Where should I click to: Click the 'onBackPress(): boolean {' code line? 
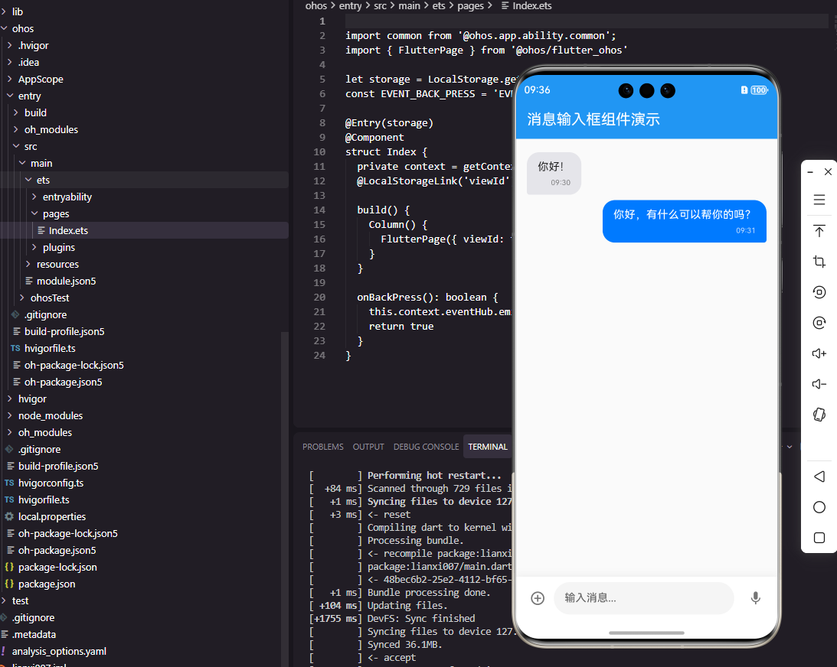[427, 297]
